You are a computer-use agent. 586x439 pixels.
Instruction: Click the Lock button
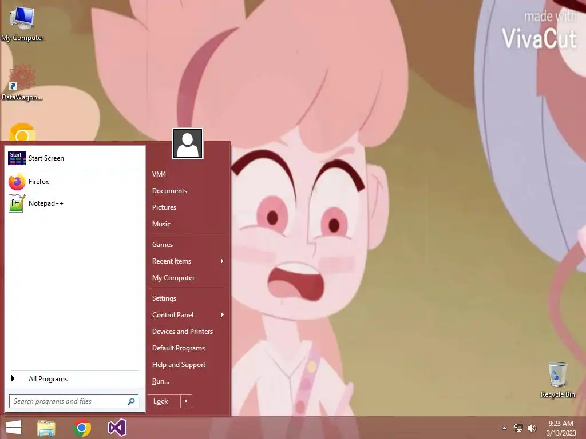[x=164, y=401]
